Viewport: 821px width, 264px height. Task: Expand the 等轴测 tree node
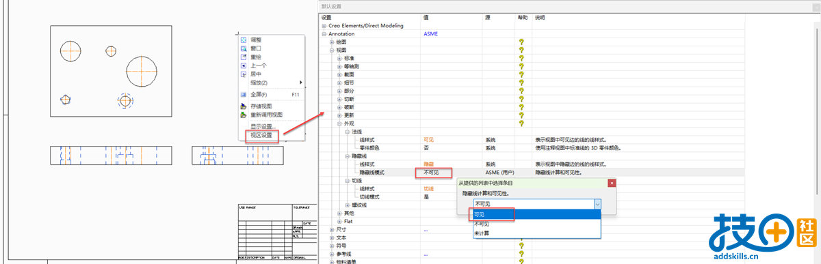[x=339, y=66]
